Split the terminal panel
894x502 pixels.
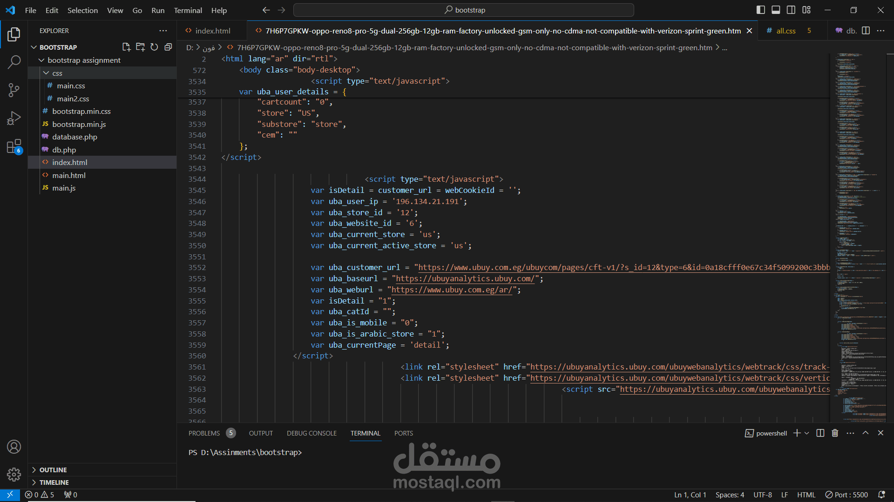pos(820,433)
